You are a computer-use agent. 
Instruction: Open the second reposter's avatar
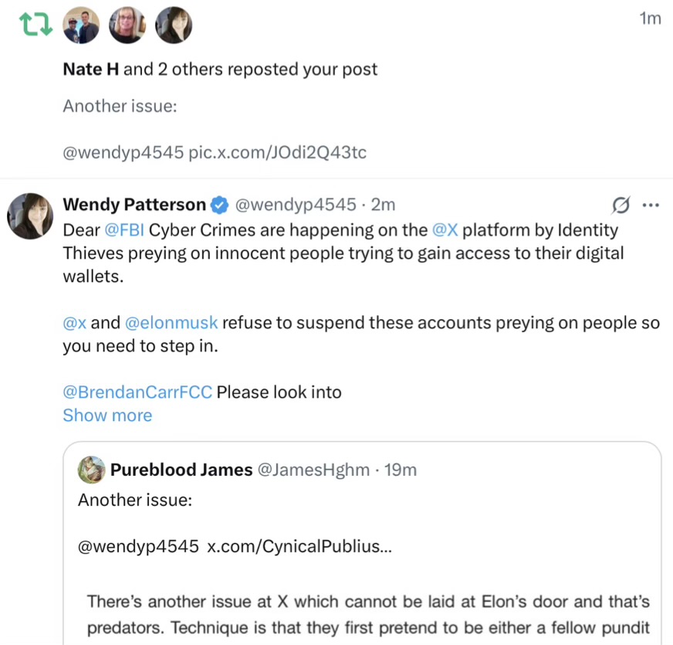(127, 25)
